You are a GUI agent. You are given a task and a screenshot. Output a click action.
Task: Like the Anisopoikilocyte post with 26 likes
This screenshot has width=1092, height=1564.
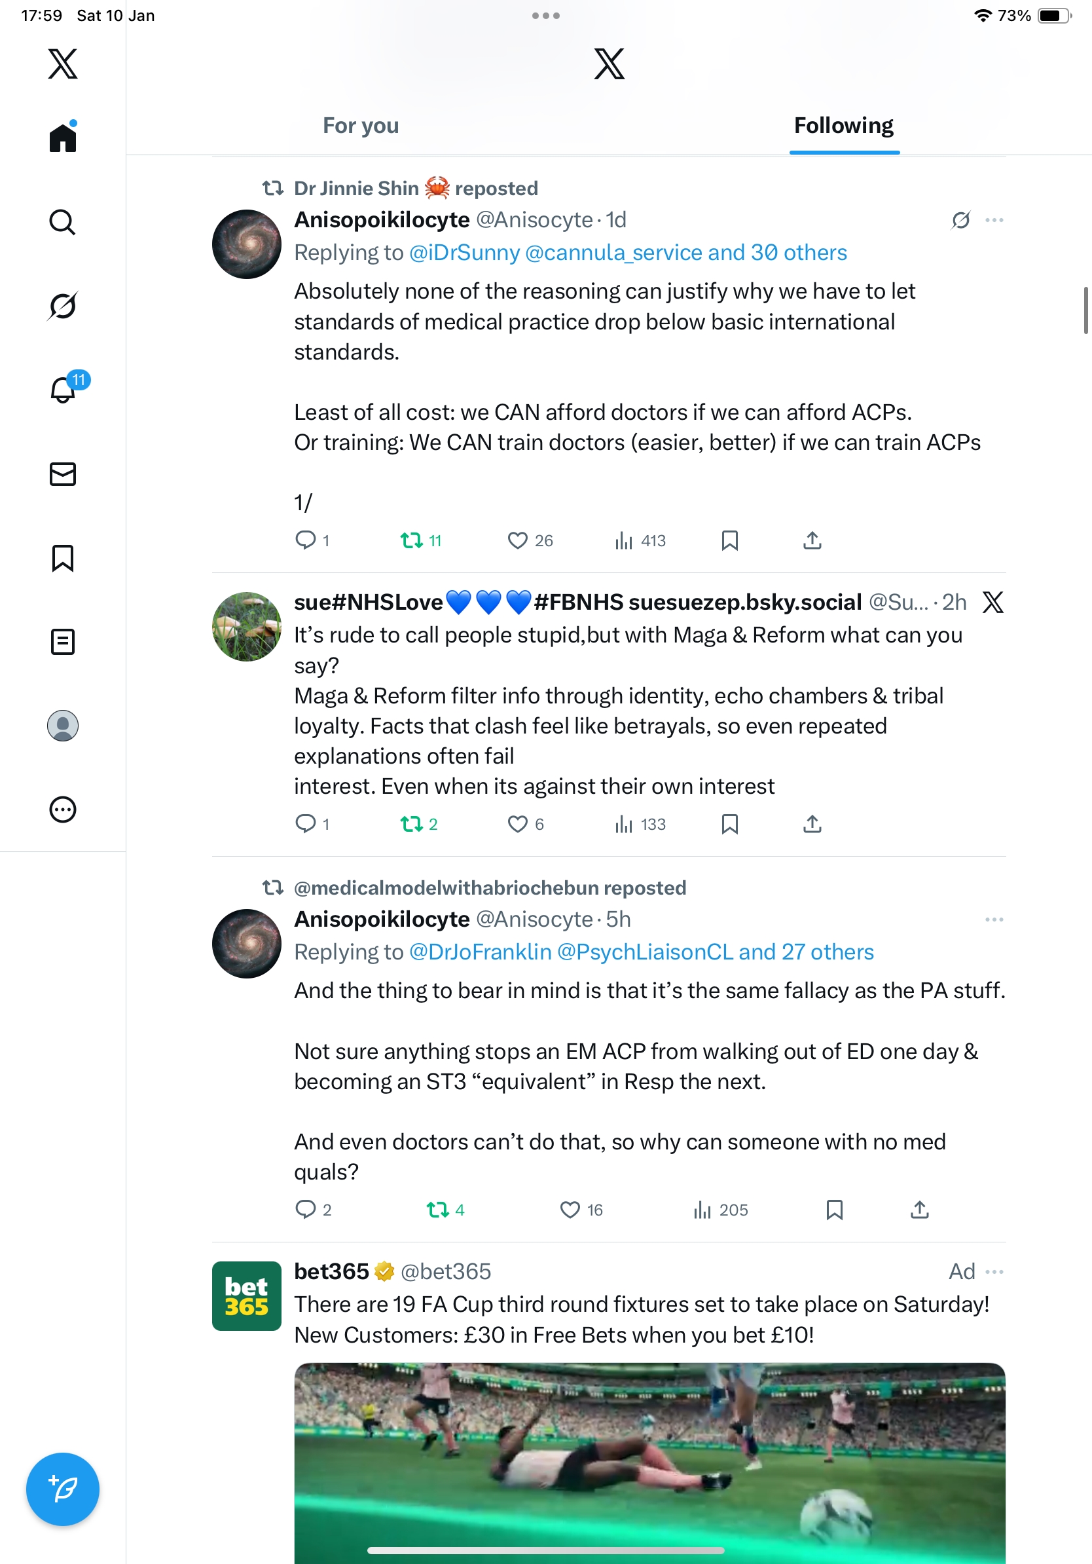coord(517,541)
